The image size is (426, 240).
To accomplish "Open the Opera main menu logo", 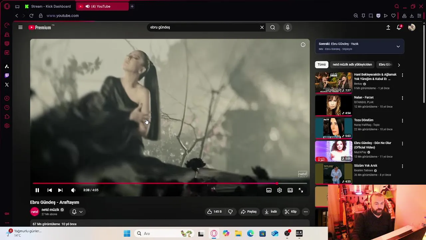I will click(7, 6).
